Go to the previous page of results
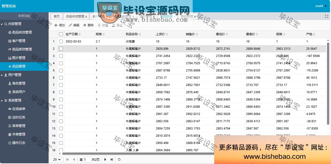This screenshot has height=164, width=331. coord(74,159)
